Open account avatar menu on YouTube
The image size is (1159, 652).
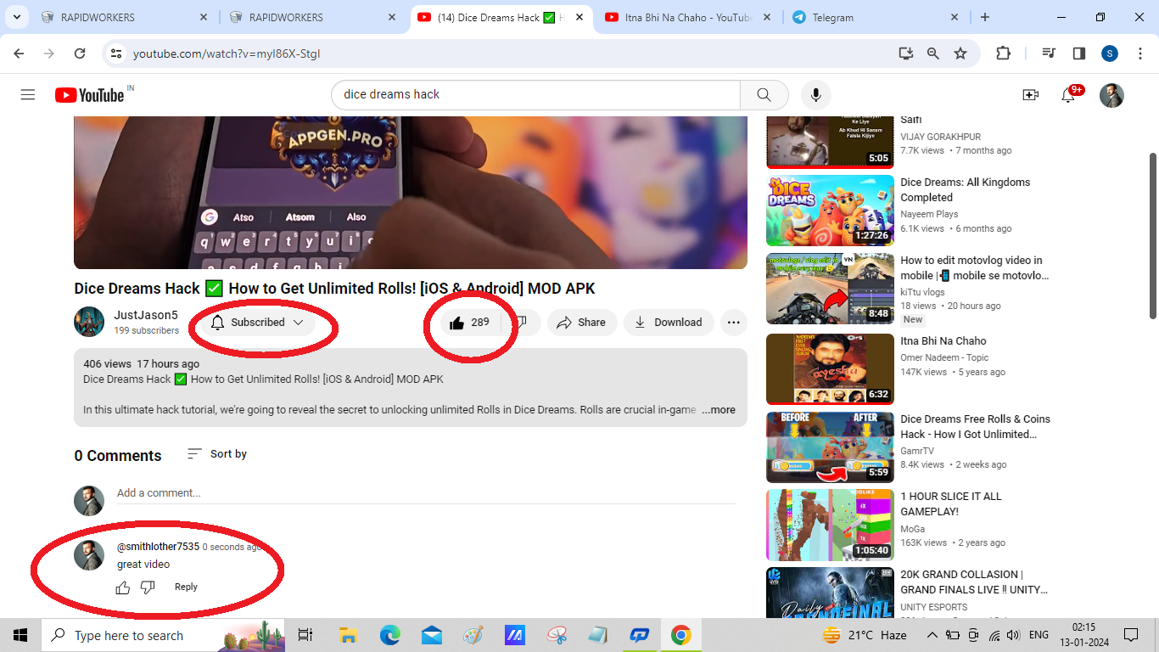(x=1111, y=95)
